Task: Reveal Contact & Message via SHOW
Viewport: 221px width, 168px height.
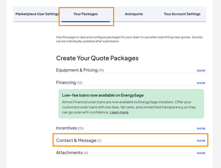Action: (x=201, y=141)
